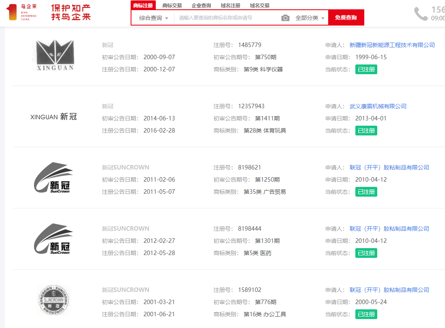
Task: Click application date 1999-06-15
Action: (371, 57)
